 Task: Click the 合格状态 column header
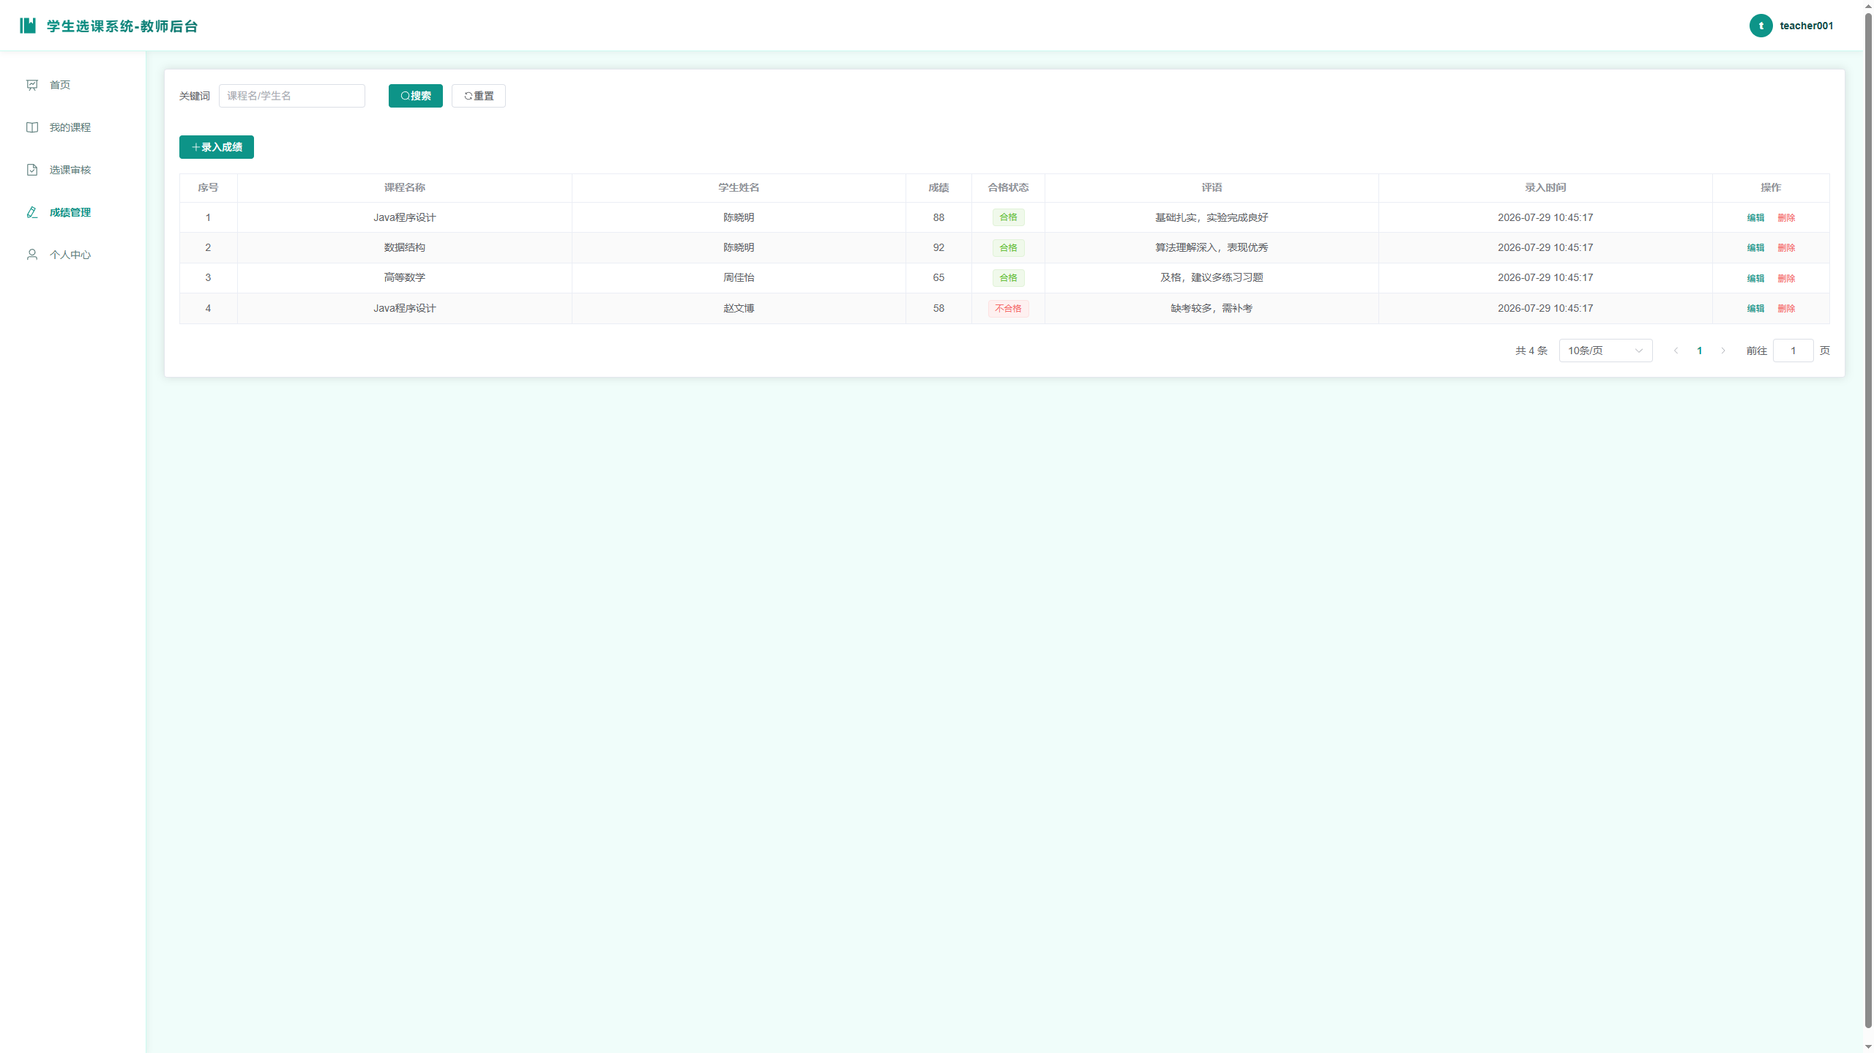coord(1008,187)
